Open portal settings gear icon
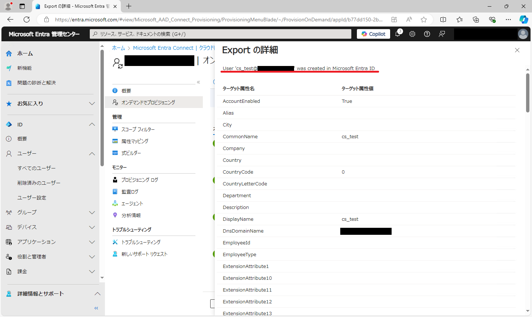Screen dimensions: 532x317 pos(412,34)
